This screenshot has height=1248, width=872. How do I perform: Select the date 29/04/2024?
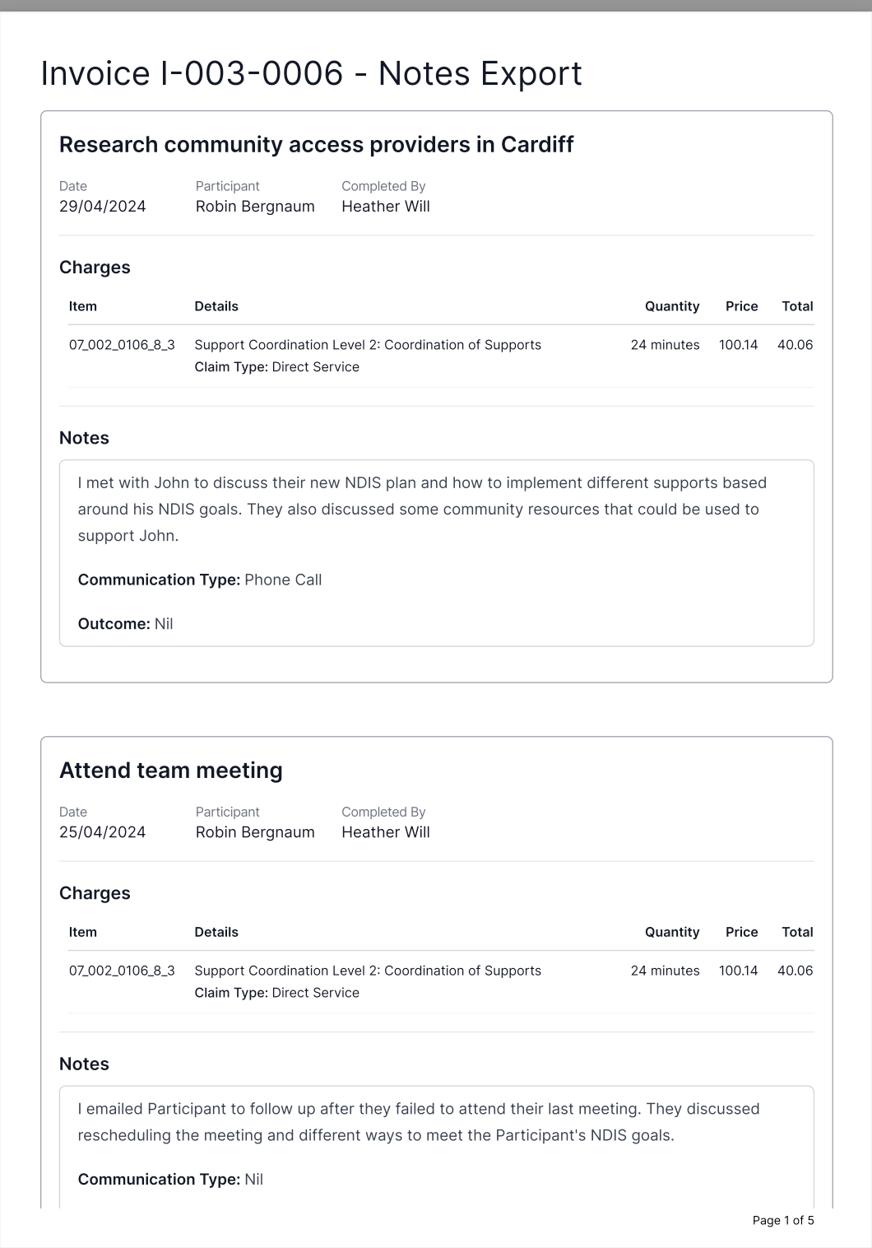(x=102, y=207)
